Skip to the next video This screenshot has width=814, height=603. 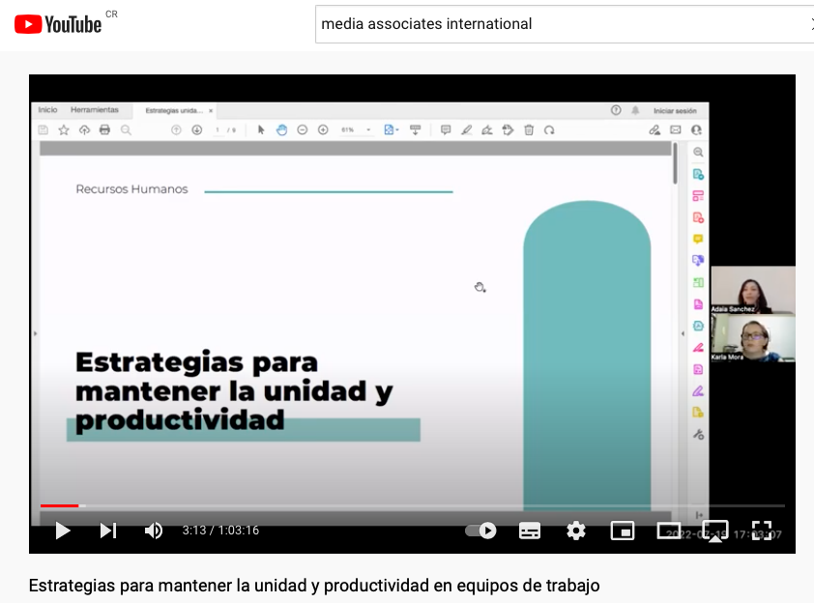(108, 531)
